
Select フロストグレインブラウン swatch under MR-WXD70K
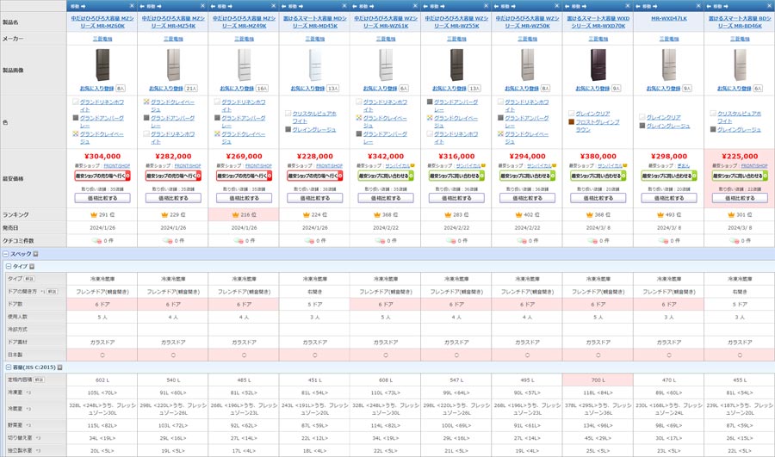(572, 121)
